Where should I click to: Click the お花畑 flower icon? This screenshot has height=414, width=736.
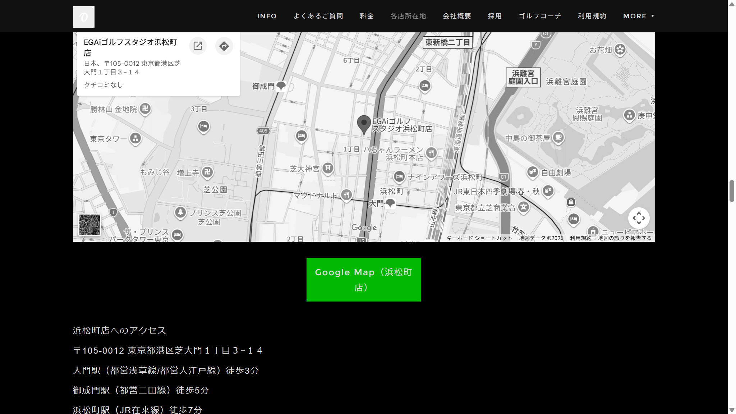(x=620, y=49)
